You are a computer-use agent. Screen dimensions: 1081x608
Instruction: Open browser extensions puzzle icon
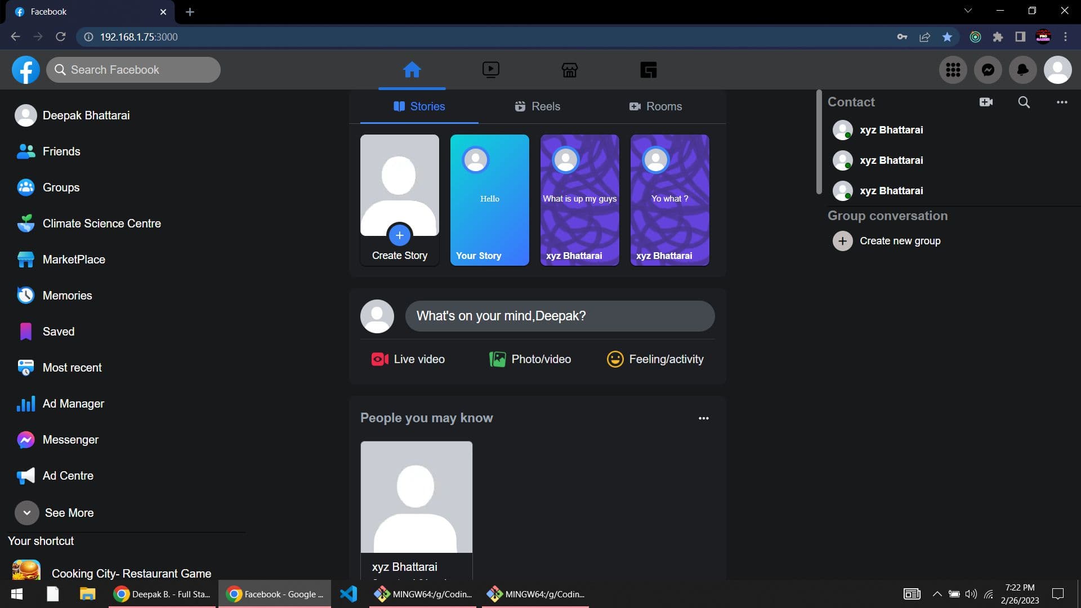998,37
